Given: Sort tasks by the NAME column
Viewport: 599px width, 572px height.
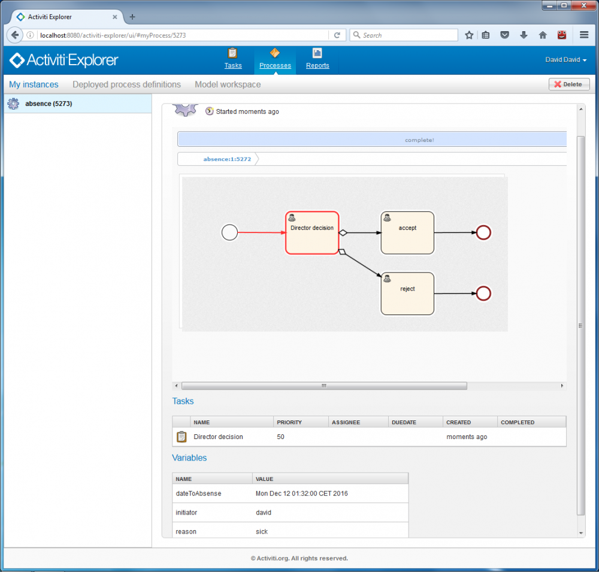Looking at the screenshot, I should 231,422.
